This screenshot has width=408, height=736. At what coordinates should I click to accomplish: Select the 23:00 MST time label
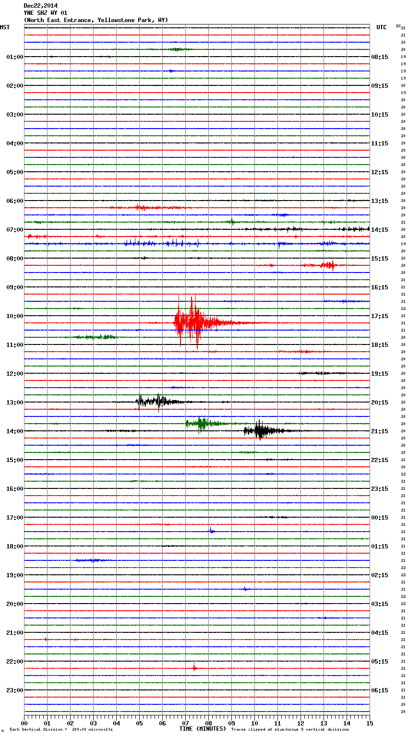pos(15,690)
